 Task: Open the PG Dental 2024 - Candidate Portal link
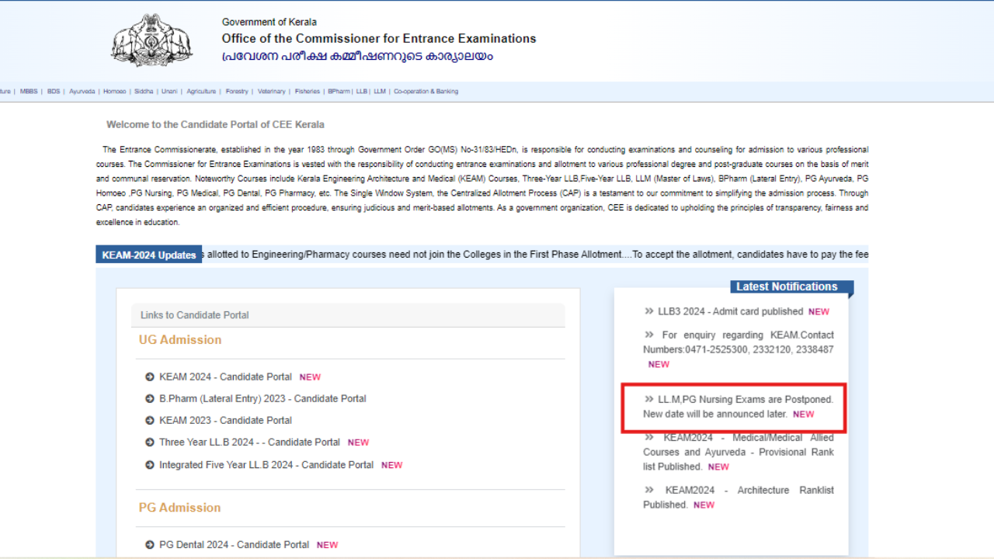pyautogui.click(x=234, y=544)
